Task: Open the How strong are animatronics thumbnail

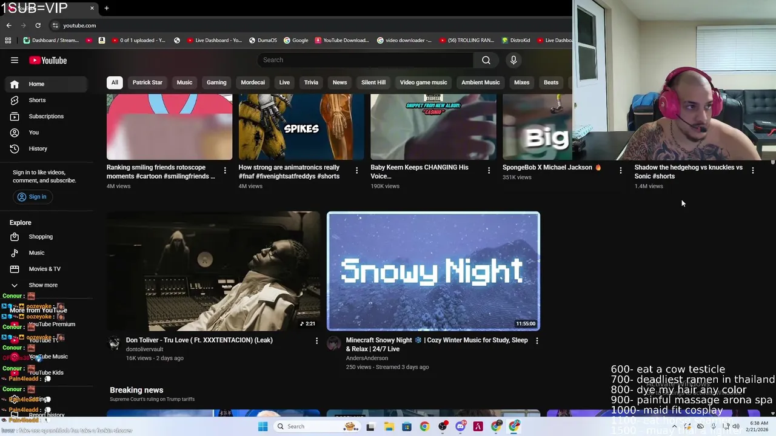Action: pyautogui.click(x=301, y=127)
